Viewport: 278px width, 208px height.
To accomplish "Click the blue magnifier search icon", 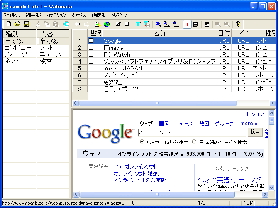I will 158,24.
